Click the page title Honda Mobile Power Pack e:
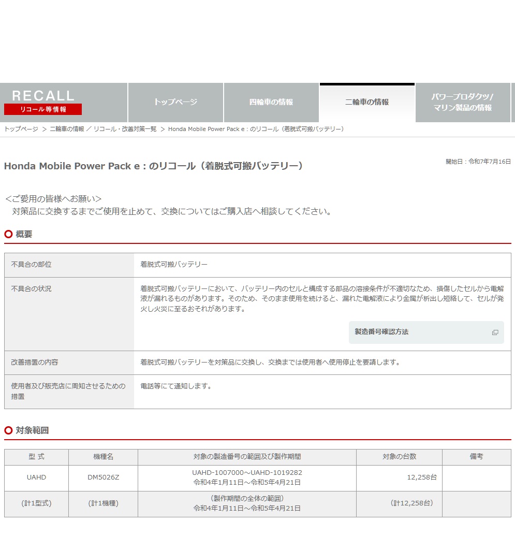Screen dimensions: 515x536 (x=153, y=166)
